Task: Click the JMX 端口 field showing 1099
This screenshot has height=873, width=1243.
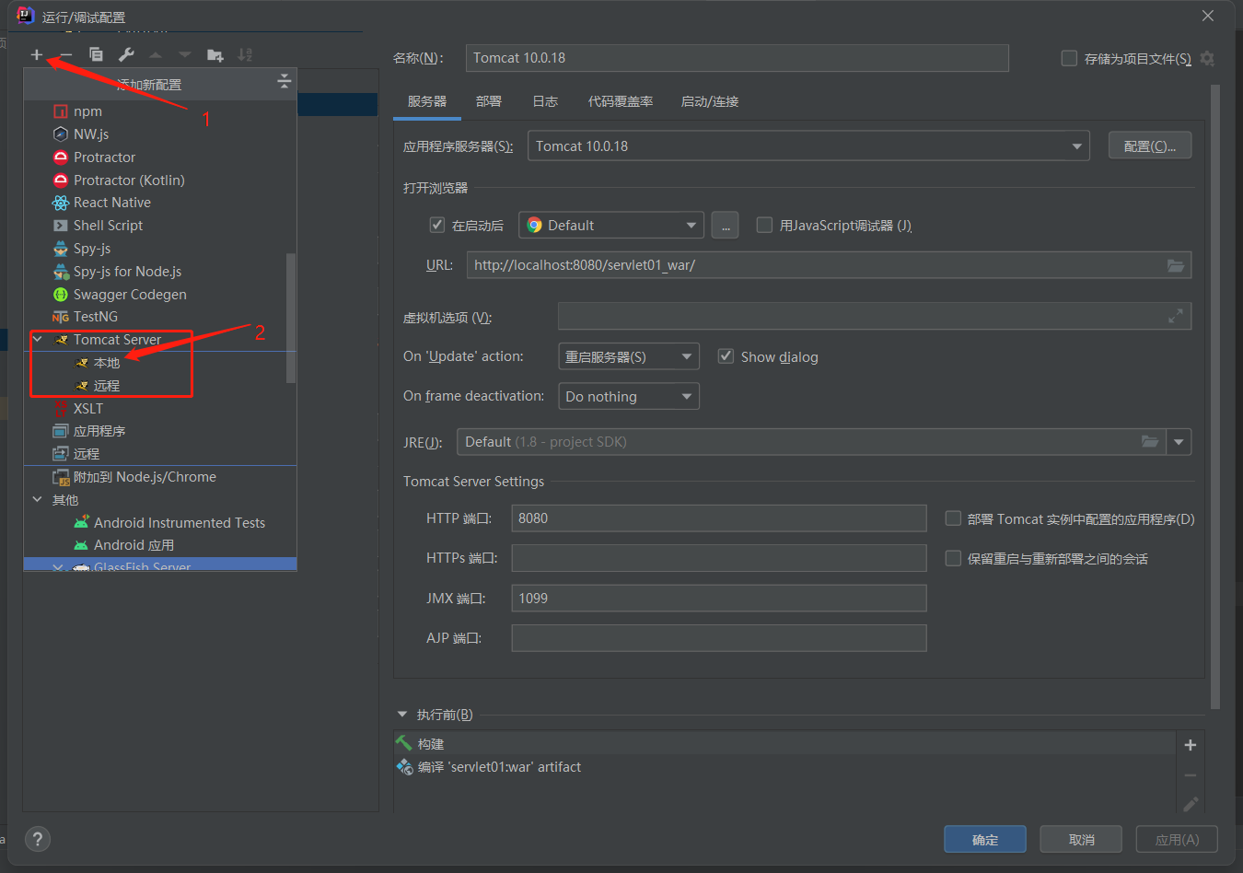Action: tap(719, 599)
